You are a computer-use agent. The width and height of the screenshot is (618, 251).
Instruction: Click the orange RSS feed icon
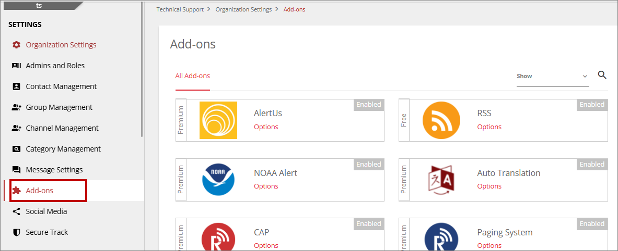pyautogui.click(x=441, y=120)
